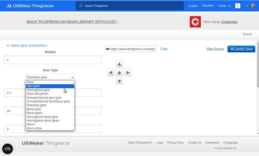Expand the account menu chevron

point(247,6)
